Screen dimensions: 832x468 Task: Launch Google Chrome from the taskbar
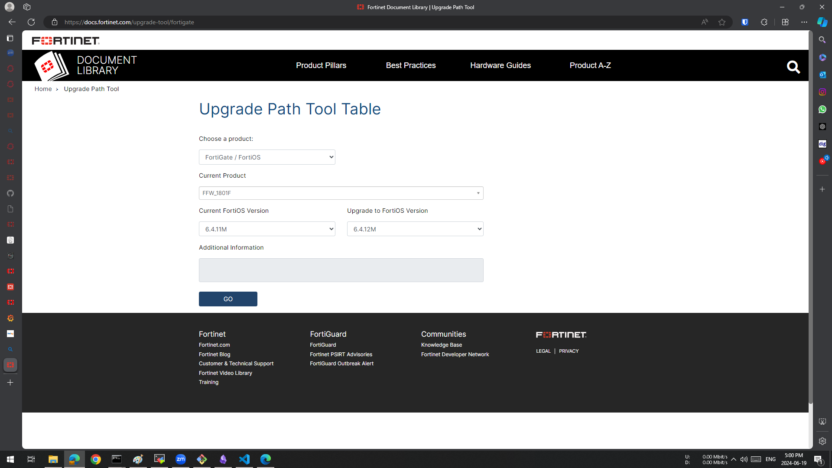(x=95, y=459)
